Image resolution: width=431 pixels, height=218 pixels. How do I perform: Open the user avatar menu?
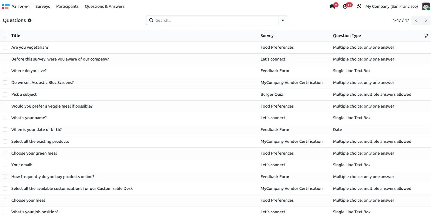[426, 6]
